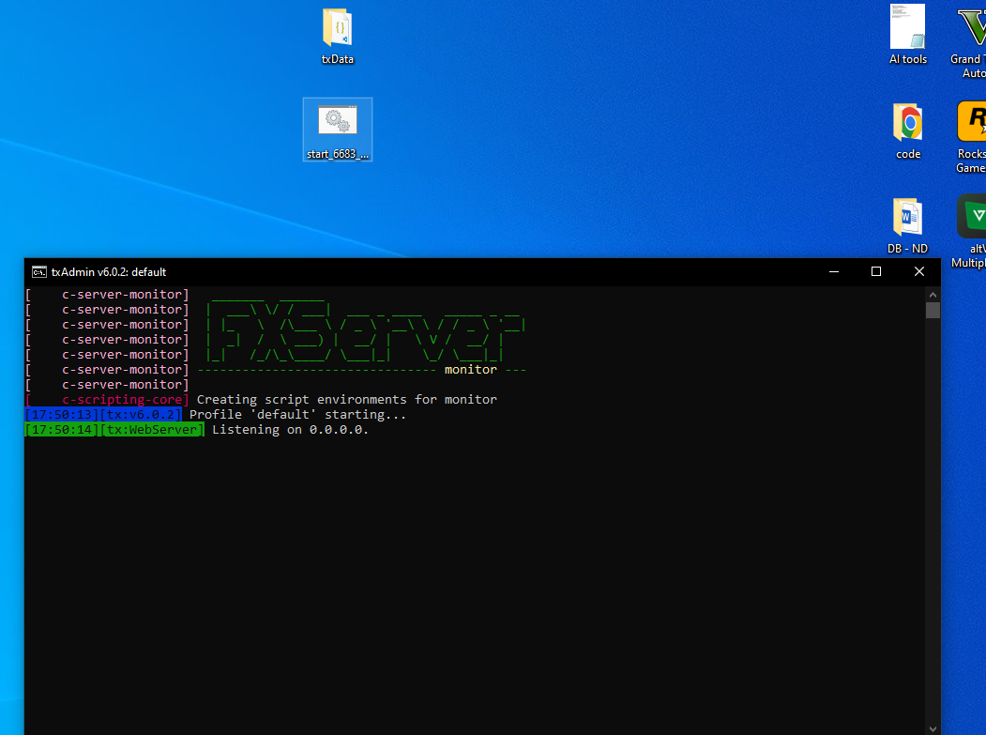986x735 pixels.
Task: Click the console scrollbar down arrow
Action: 933,727
